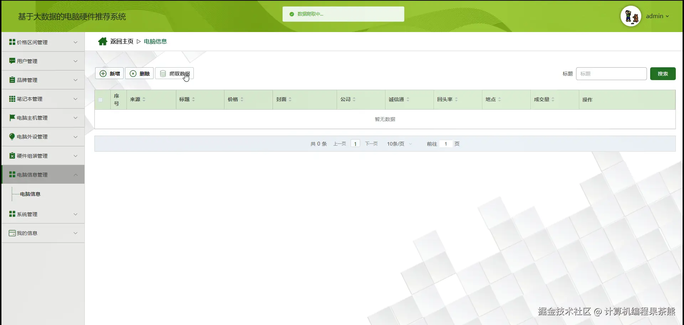Click the 品牌管理 clipboard icon
Screen dimensions: 684x325
12,80
